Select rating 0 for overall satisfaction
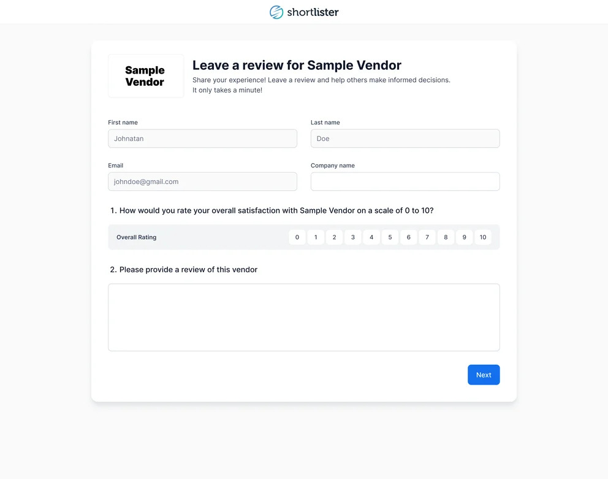 click(x=297, y=237)
